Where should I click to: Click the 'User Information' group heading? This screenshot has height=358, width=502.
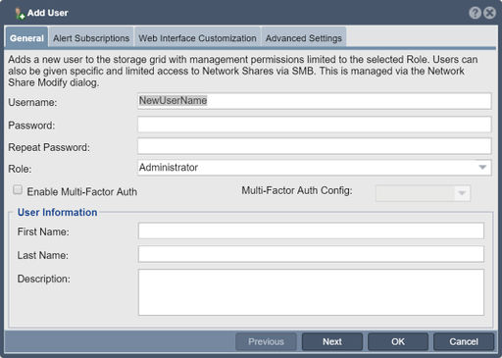coord(57,213)
